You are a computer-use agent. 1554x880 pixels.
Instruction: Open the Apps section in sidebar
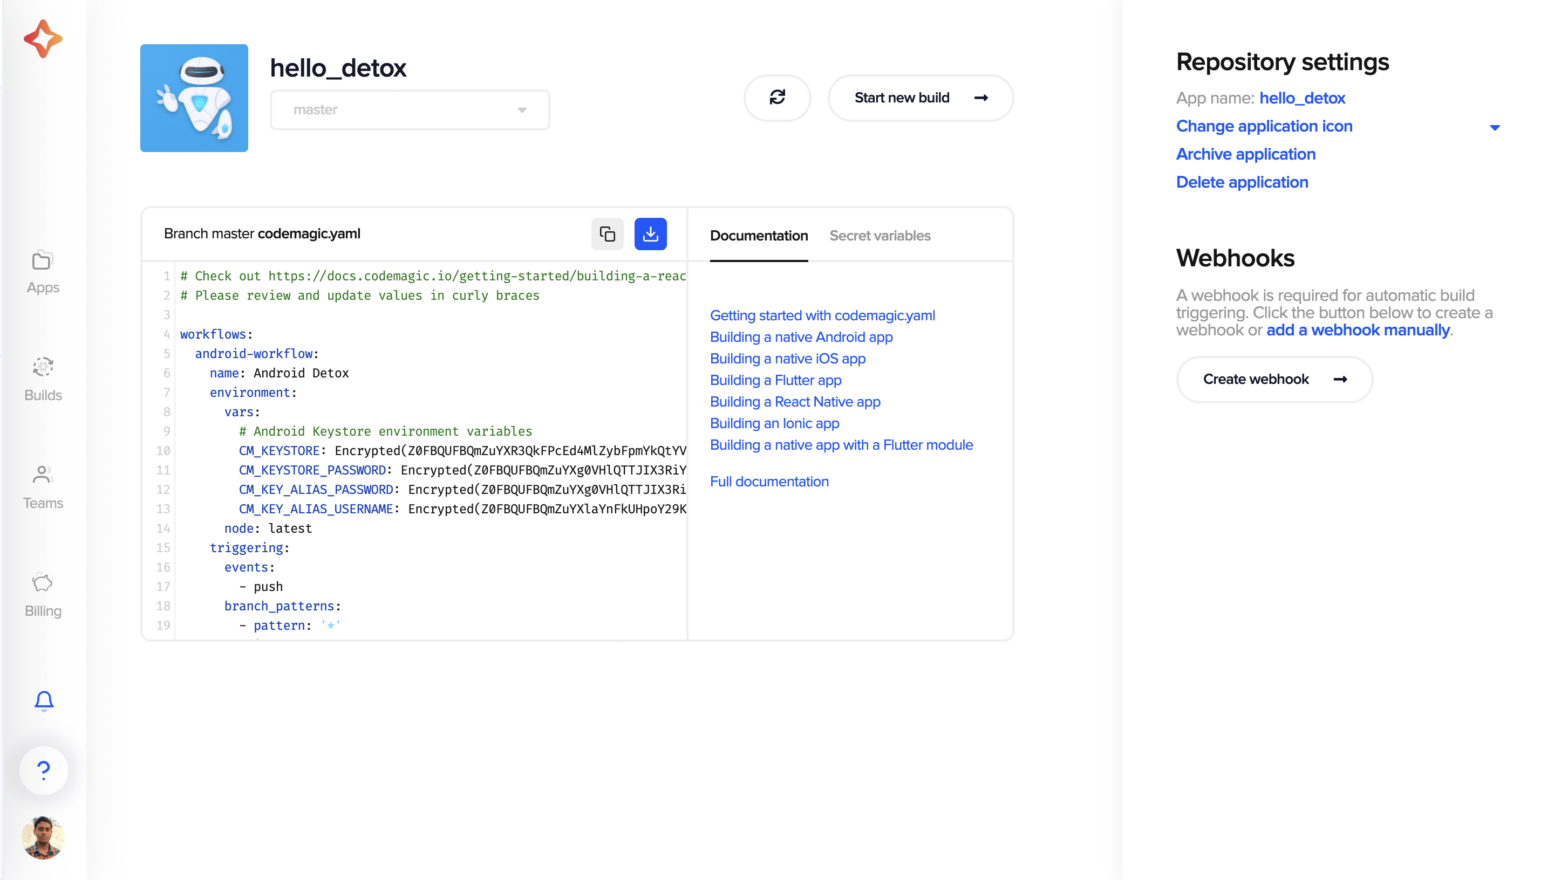tap(43, 272)
